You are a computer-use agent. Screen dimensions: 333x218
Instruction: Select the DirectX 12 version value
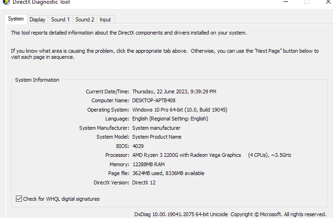point(144,183)
